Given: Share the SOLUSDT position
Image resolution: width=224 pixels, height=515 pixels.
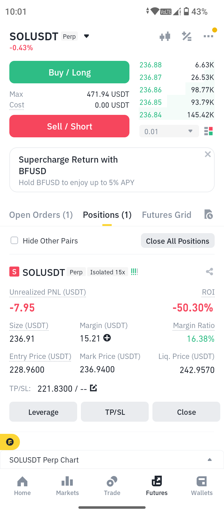Looking at the screenshot, I should click(x=209, y=272).
